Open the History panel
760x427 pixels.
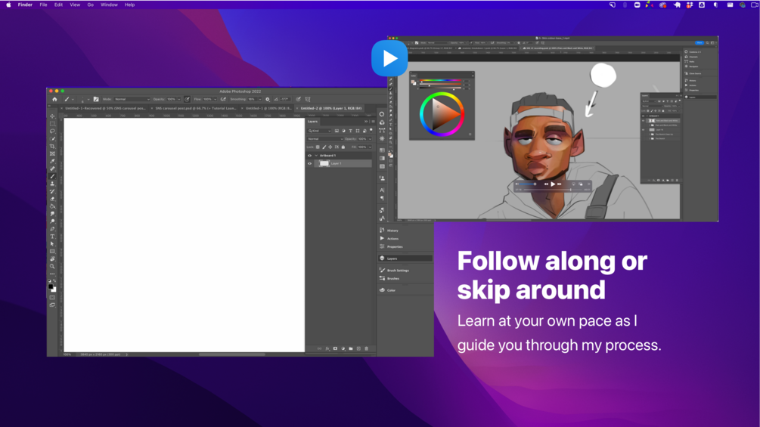click(392, 231)
